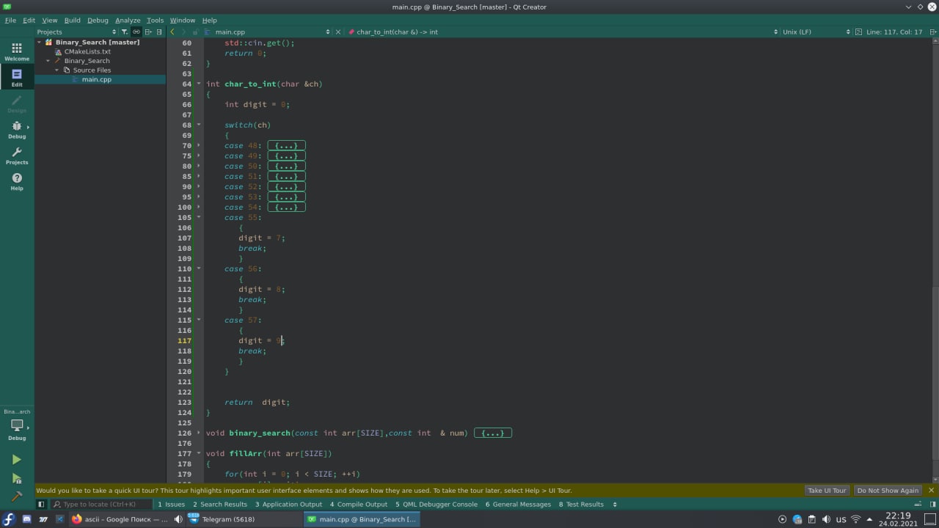This screenshot has width=939, height=528.
Task: Click the Take UI Tour button
Action: [x=827, y=491]
